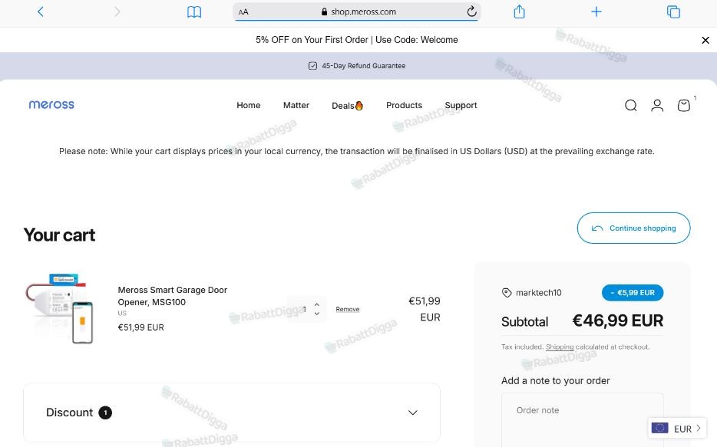Screen dimensions: 717x447
Task: Go back using Safari back arrow
Action: tap(40, 12)
